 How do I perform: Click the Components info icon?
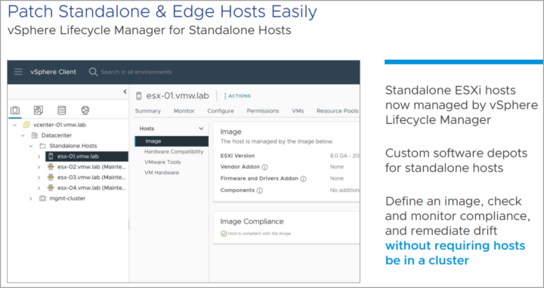coord(259,190)
